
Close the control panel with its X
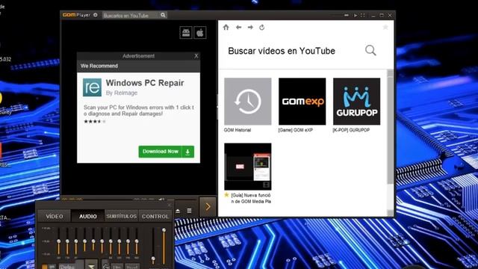170,205
